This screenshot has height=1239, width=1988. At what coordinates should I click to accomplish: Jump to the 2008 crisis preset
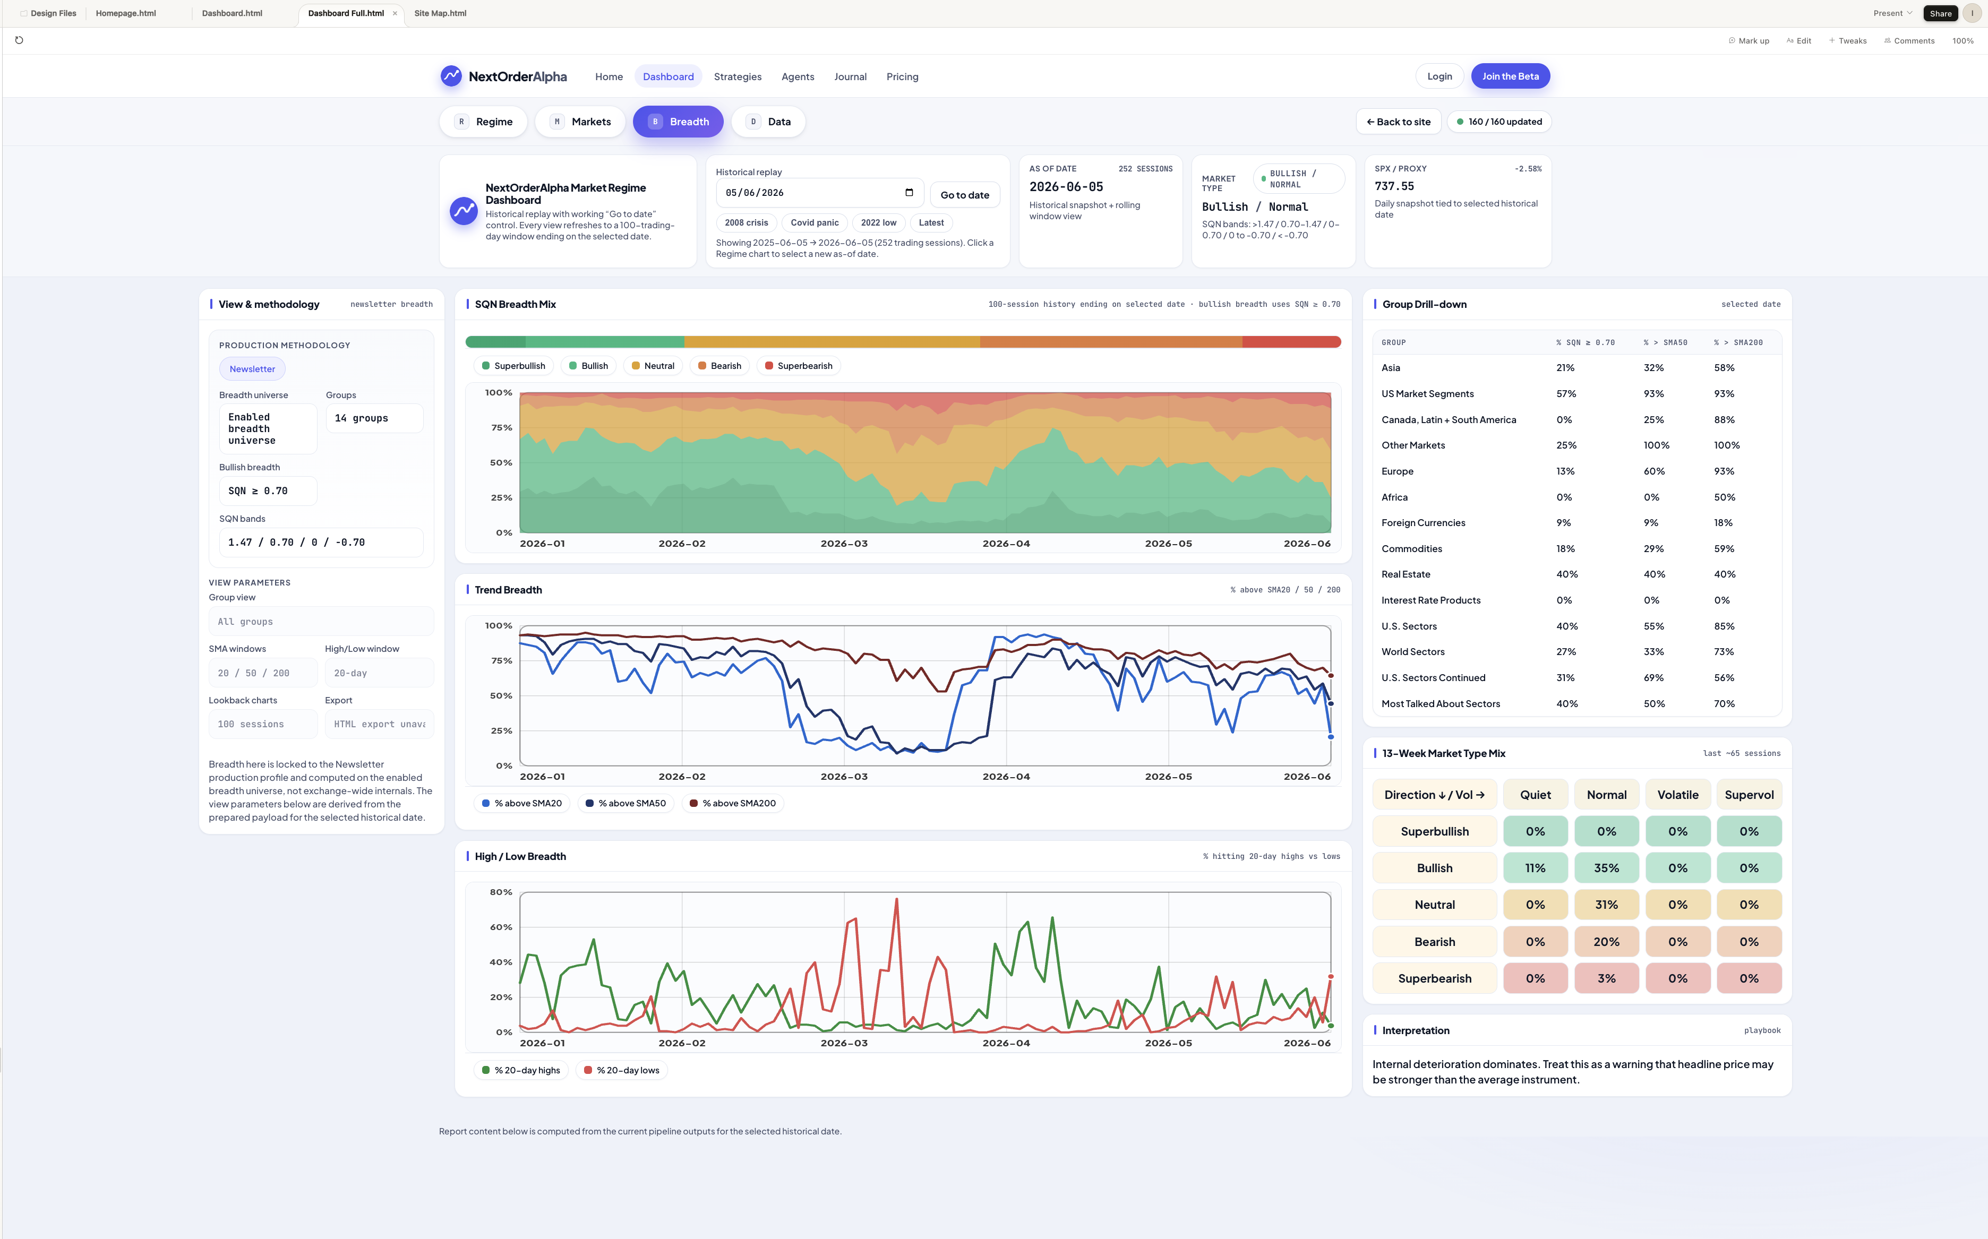pos(745,223)
